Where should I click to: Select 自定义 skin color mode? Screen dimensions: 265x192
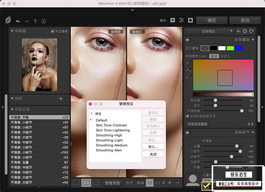(225, 56)
